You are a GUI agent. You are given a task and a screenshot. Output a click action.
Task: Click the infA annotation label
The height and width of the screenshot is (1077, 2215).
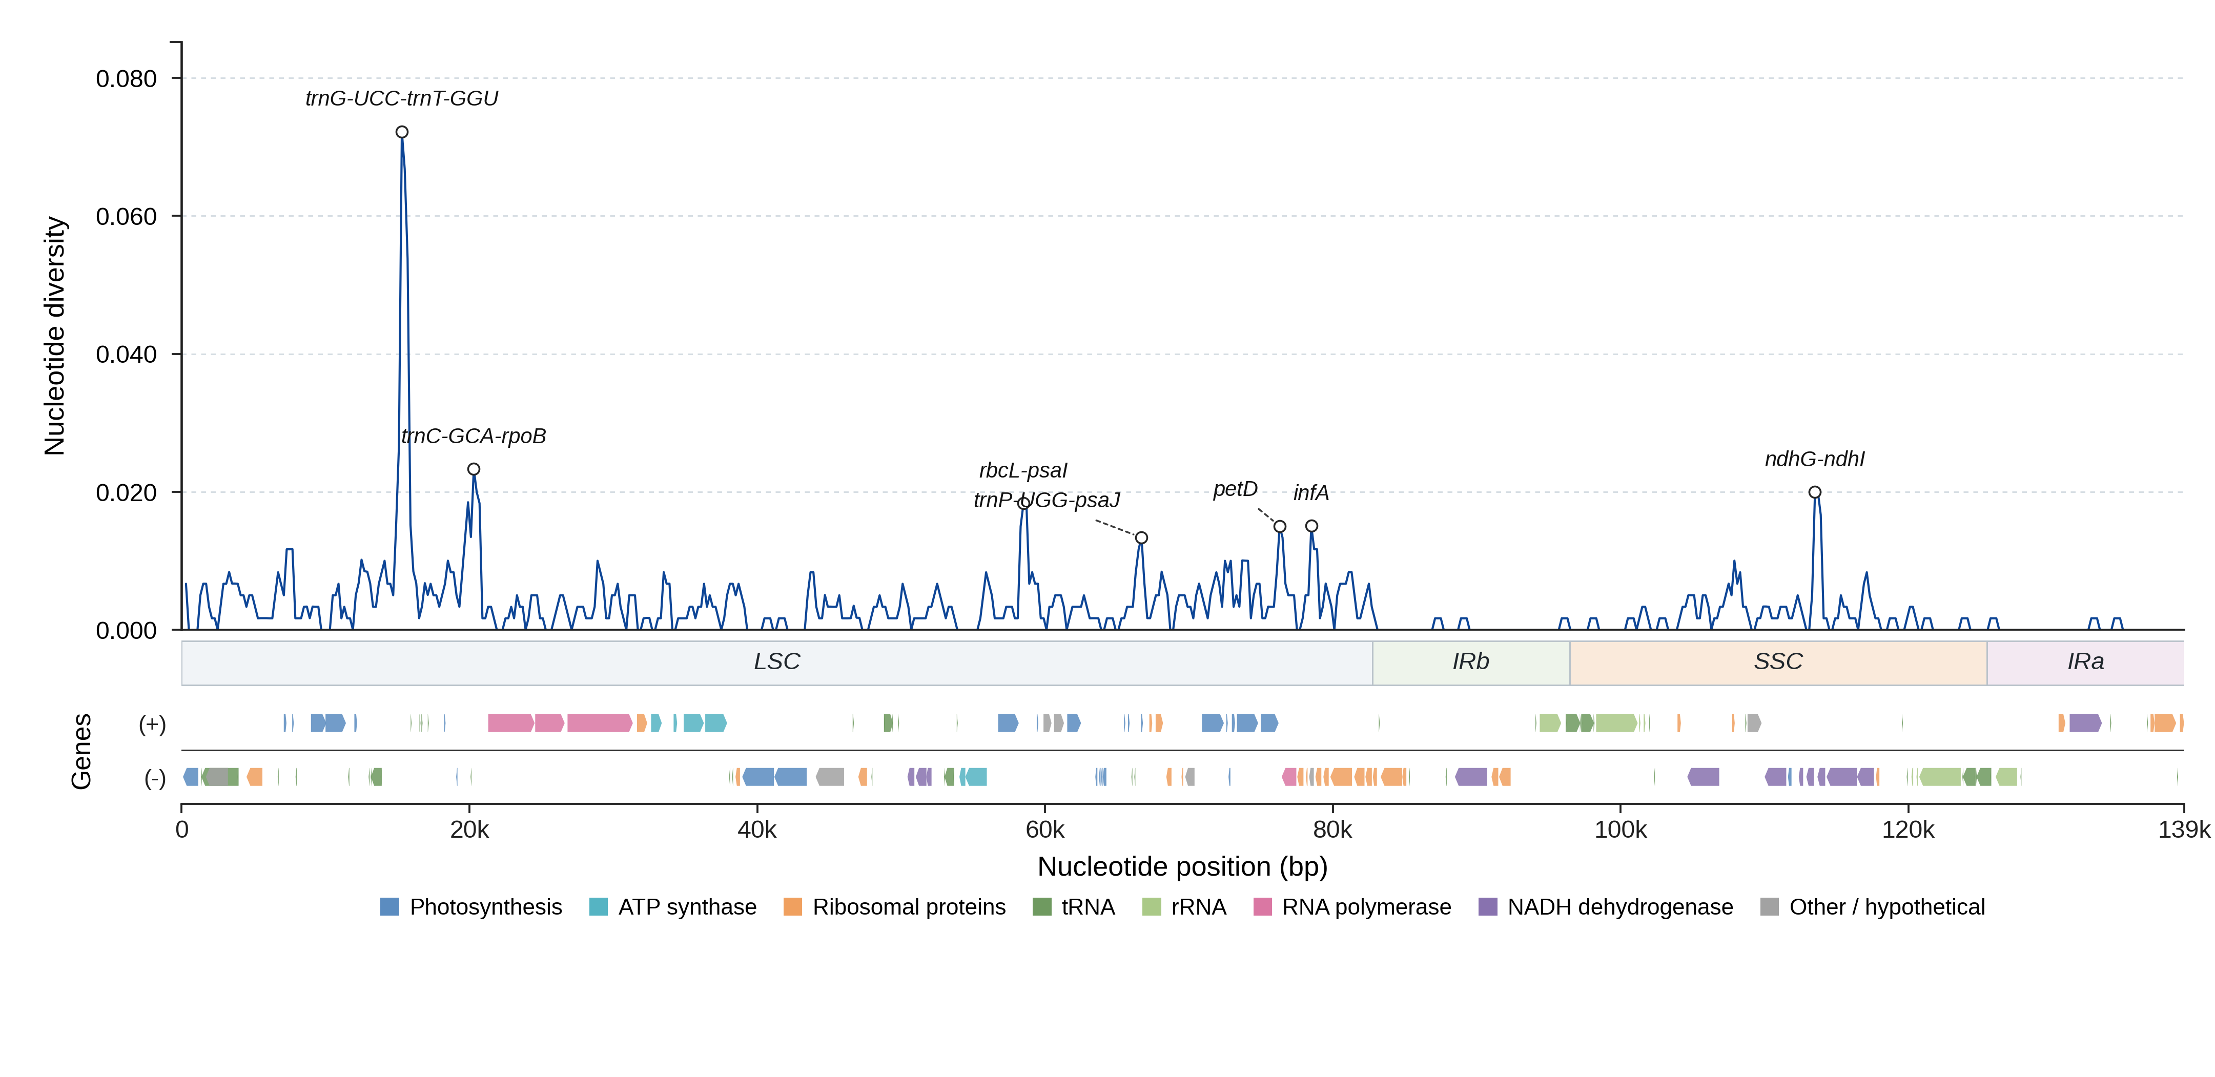[1311, 493]
